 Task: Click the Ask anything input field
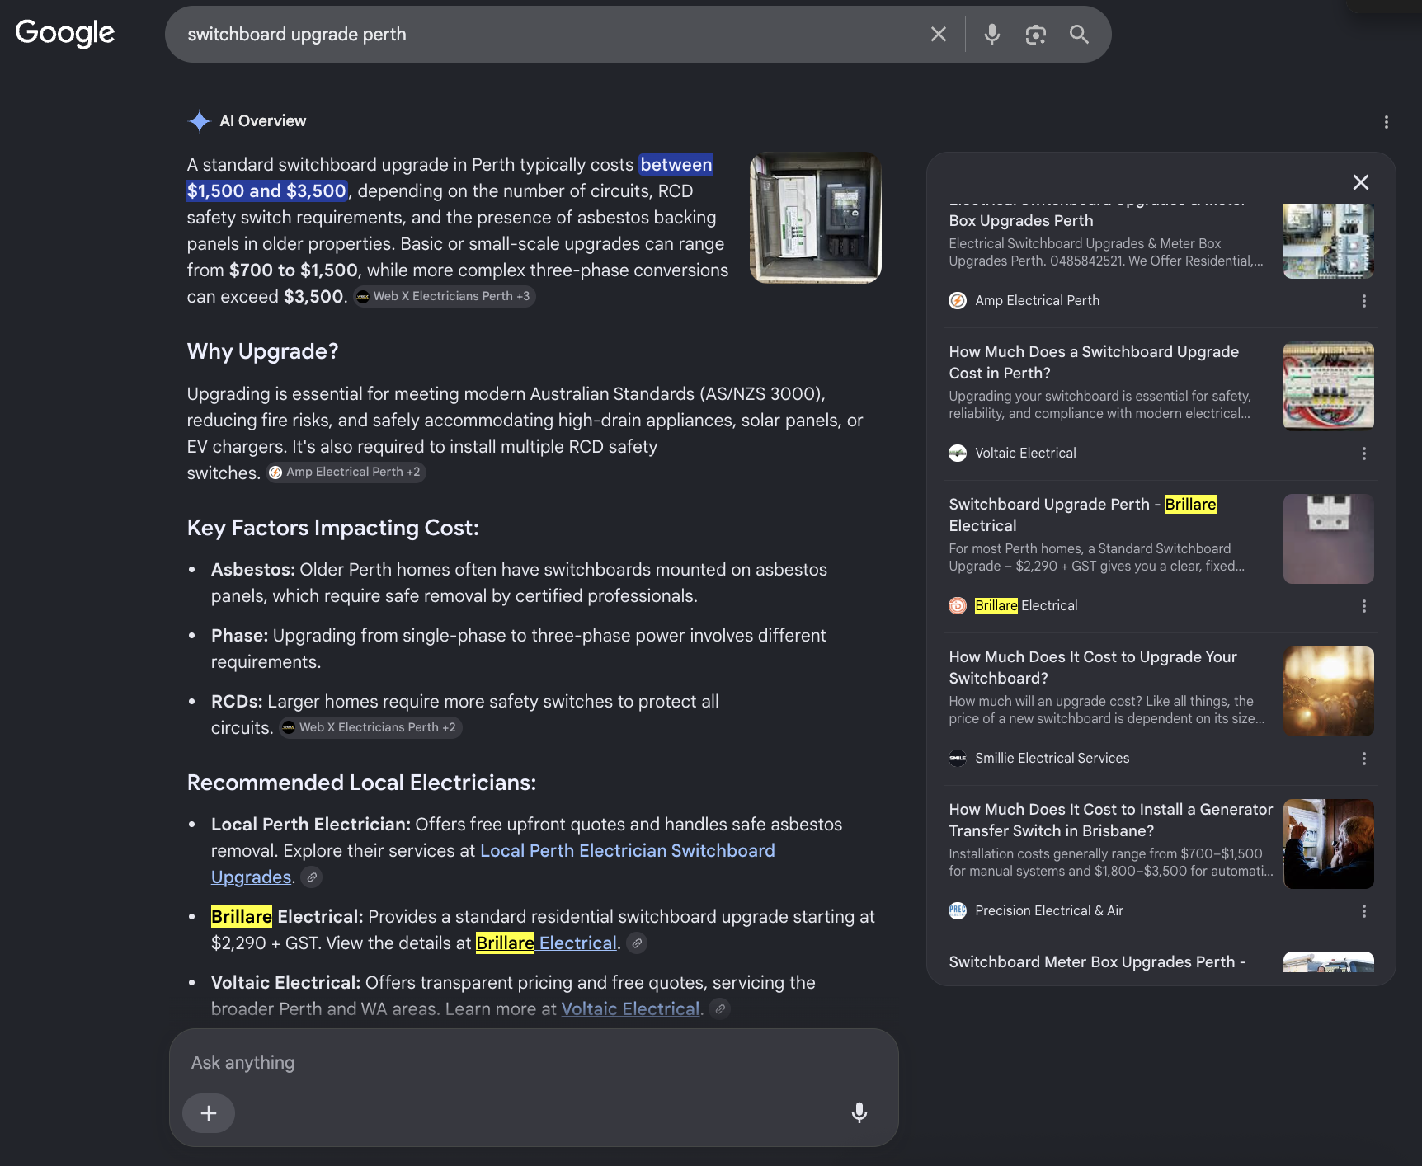pos(534,1063)
